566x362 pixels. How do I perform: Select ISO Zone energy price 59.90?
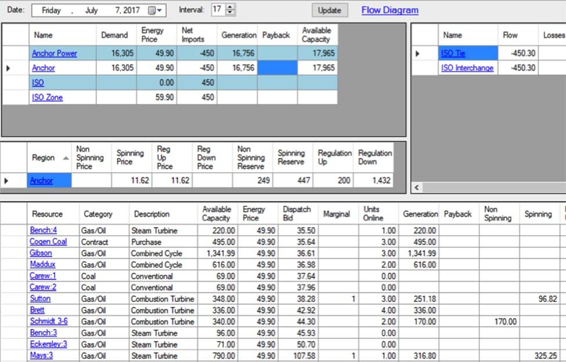tap(157, 97)
